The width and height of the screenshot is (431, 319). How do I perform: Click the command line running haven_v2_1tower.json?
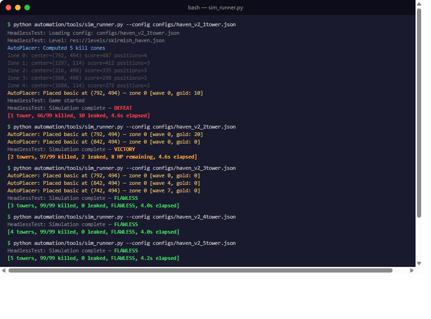(121, 24)
